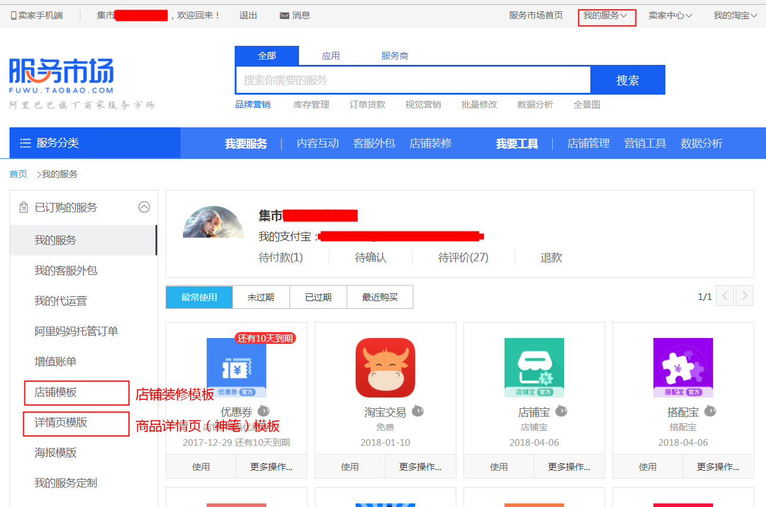The image size is (766, 507).
Task: View 待付款(1) orders
Action: pyautogui.click(x=281, y=258)
